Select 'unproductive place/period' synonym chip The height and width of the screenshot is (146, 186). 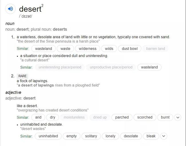(111, 67)
